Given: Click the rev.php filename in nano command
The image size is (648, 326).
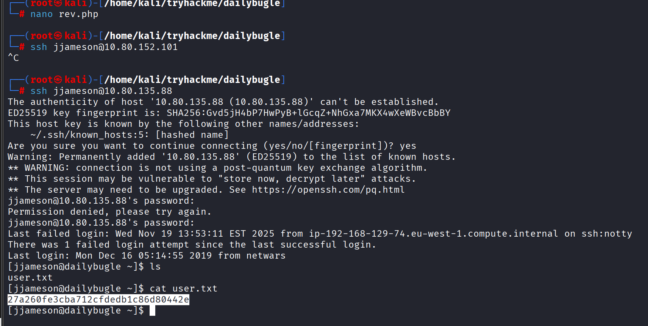Looking at the screenshot, I should pos(78,14).
